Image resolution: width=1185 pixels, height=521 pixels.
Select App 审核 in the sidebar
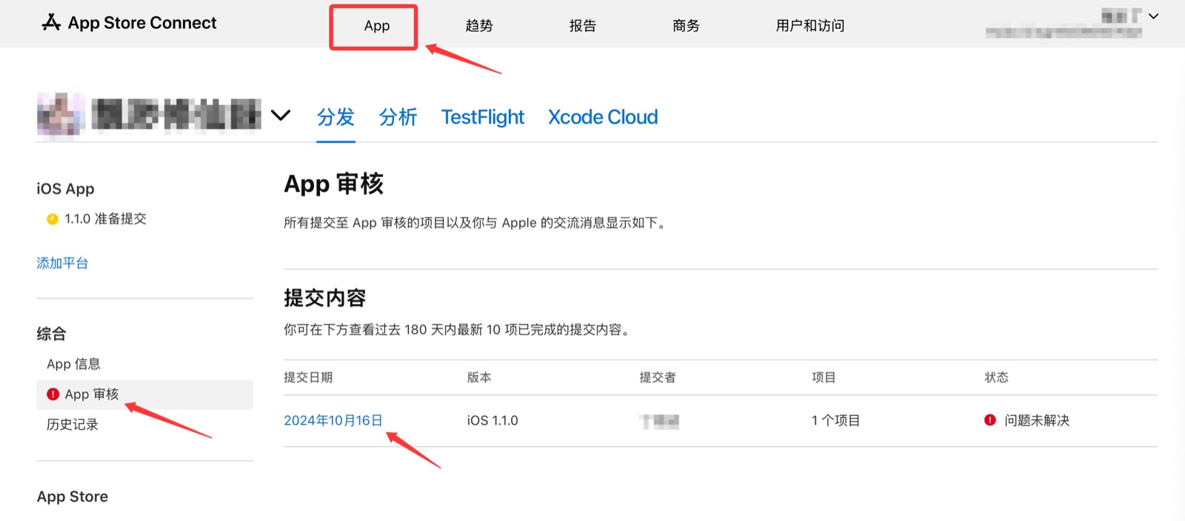145,394
